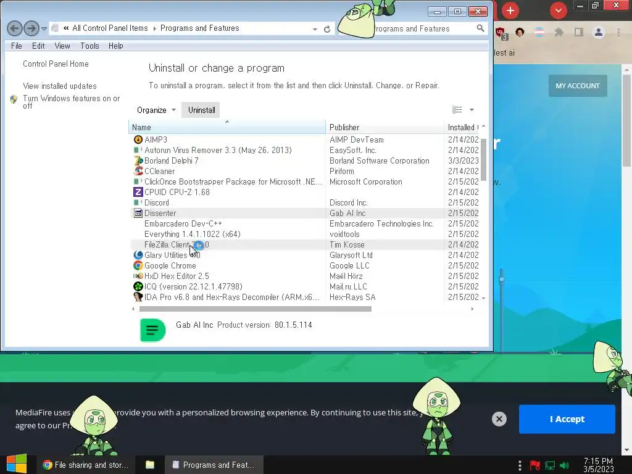The height and width of the screenshot is (474, 632).
Task: Open the browser profile avatar icon
Action: pyautogui.click(x=599, y=32)
